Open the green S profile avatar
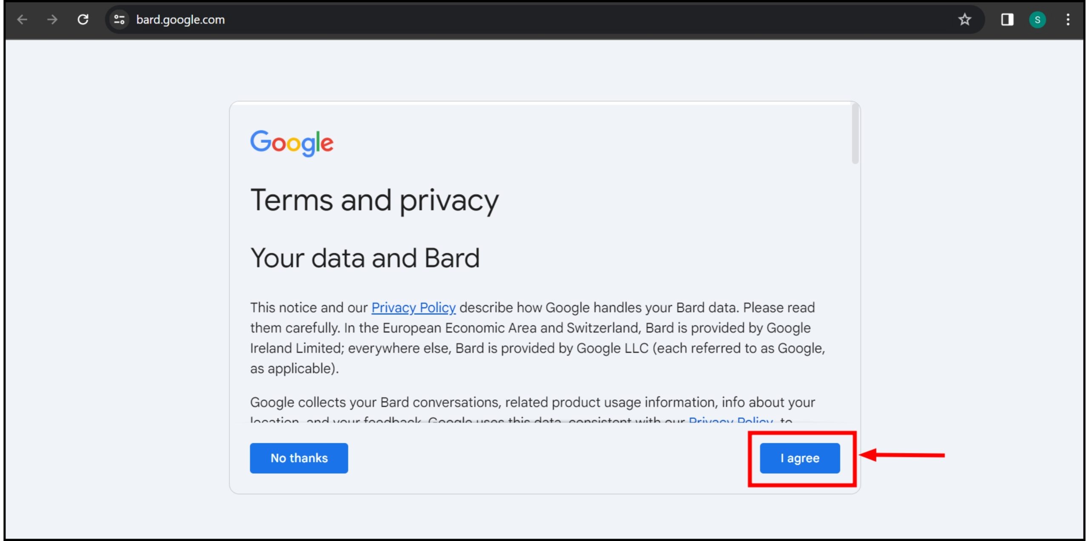The height and width of the screenshot is (541, 1089). click(1037, 20)
